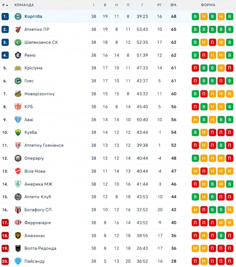Click the Аваї blue striped crest

point(18,120)
